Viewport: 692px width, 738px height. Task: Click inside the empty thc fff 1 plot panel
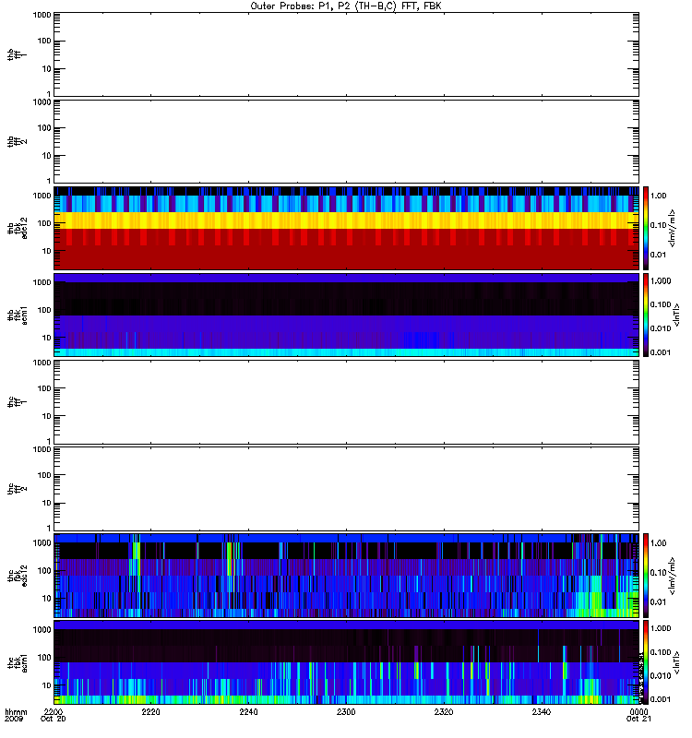[x=346, y=402]
